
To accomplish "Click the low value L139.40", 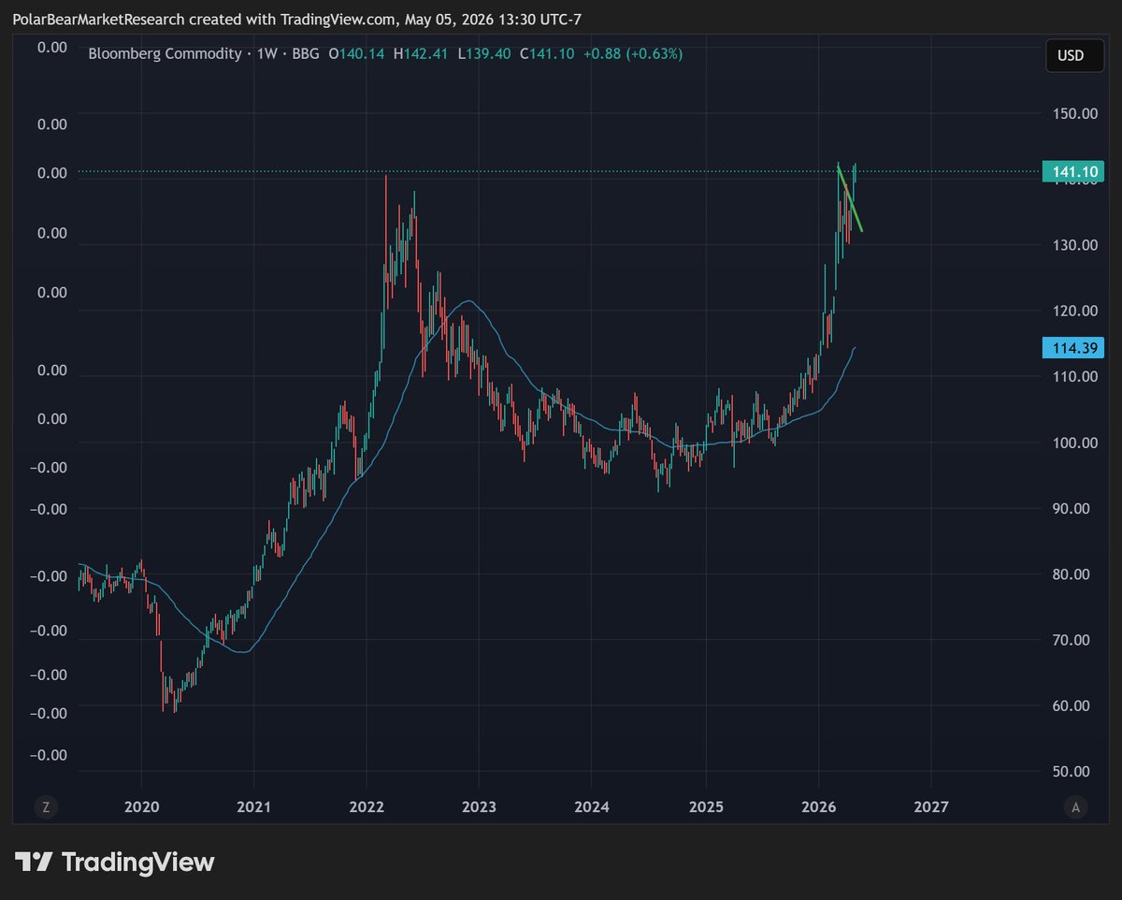I will click(484, 54).
